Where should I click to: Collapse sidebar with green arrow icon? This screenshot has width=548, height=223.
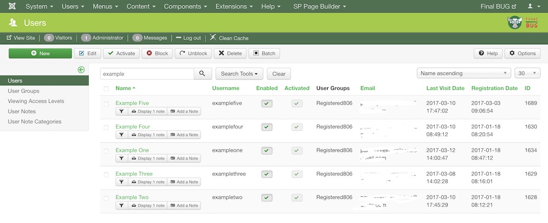coord(81,69)
